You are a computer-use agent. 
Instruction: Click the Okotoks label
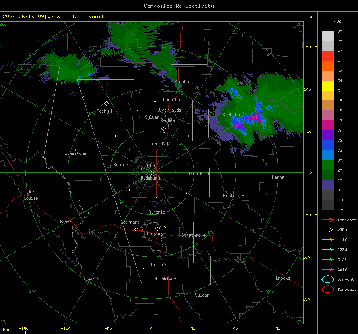click(159, 265)
